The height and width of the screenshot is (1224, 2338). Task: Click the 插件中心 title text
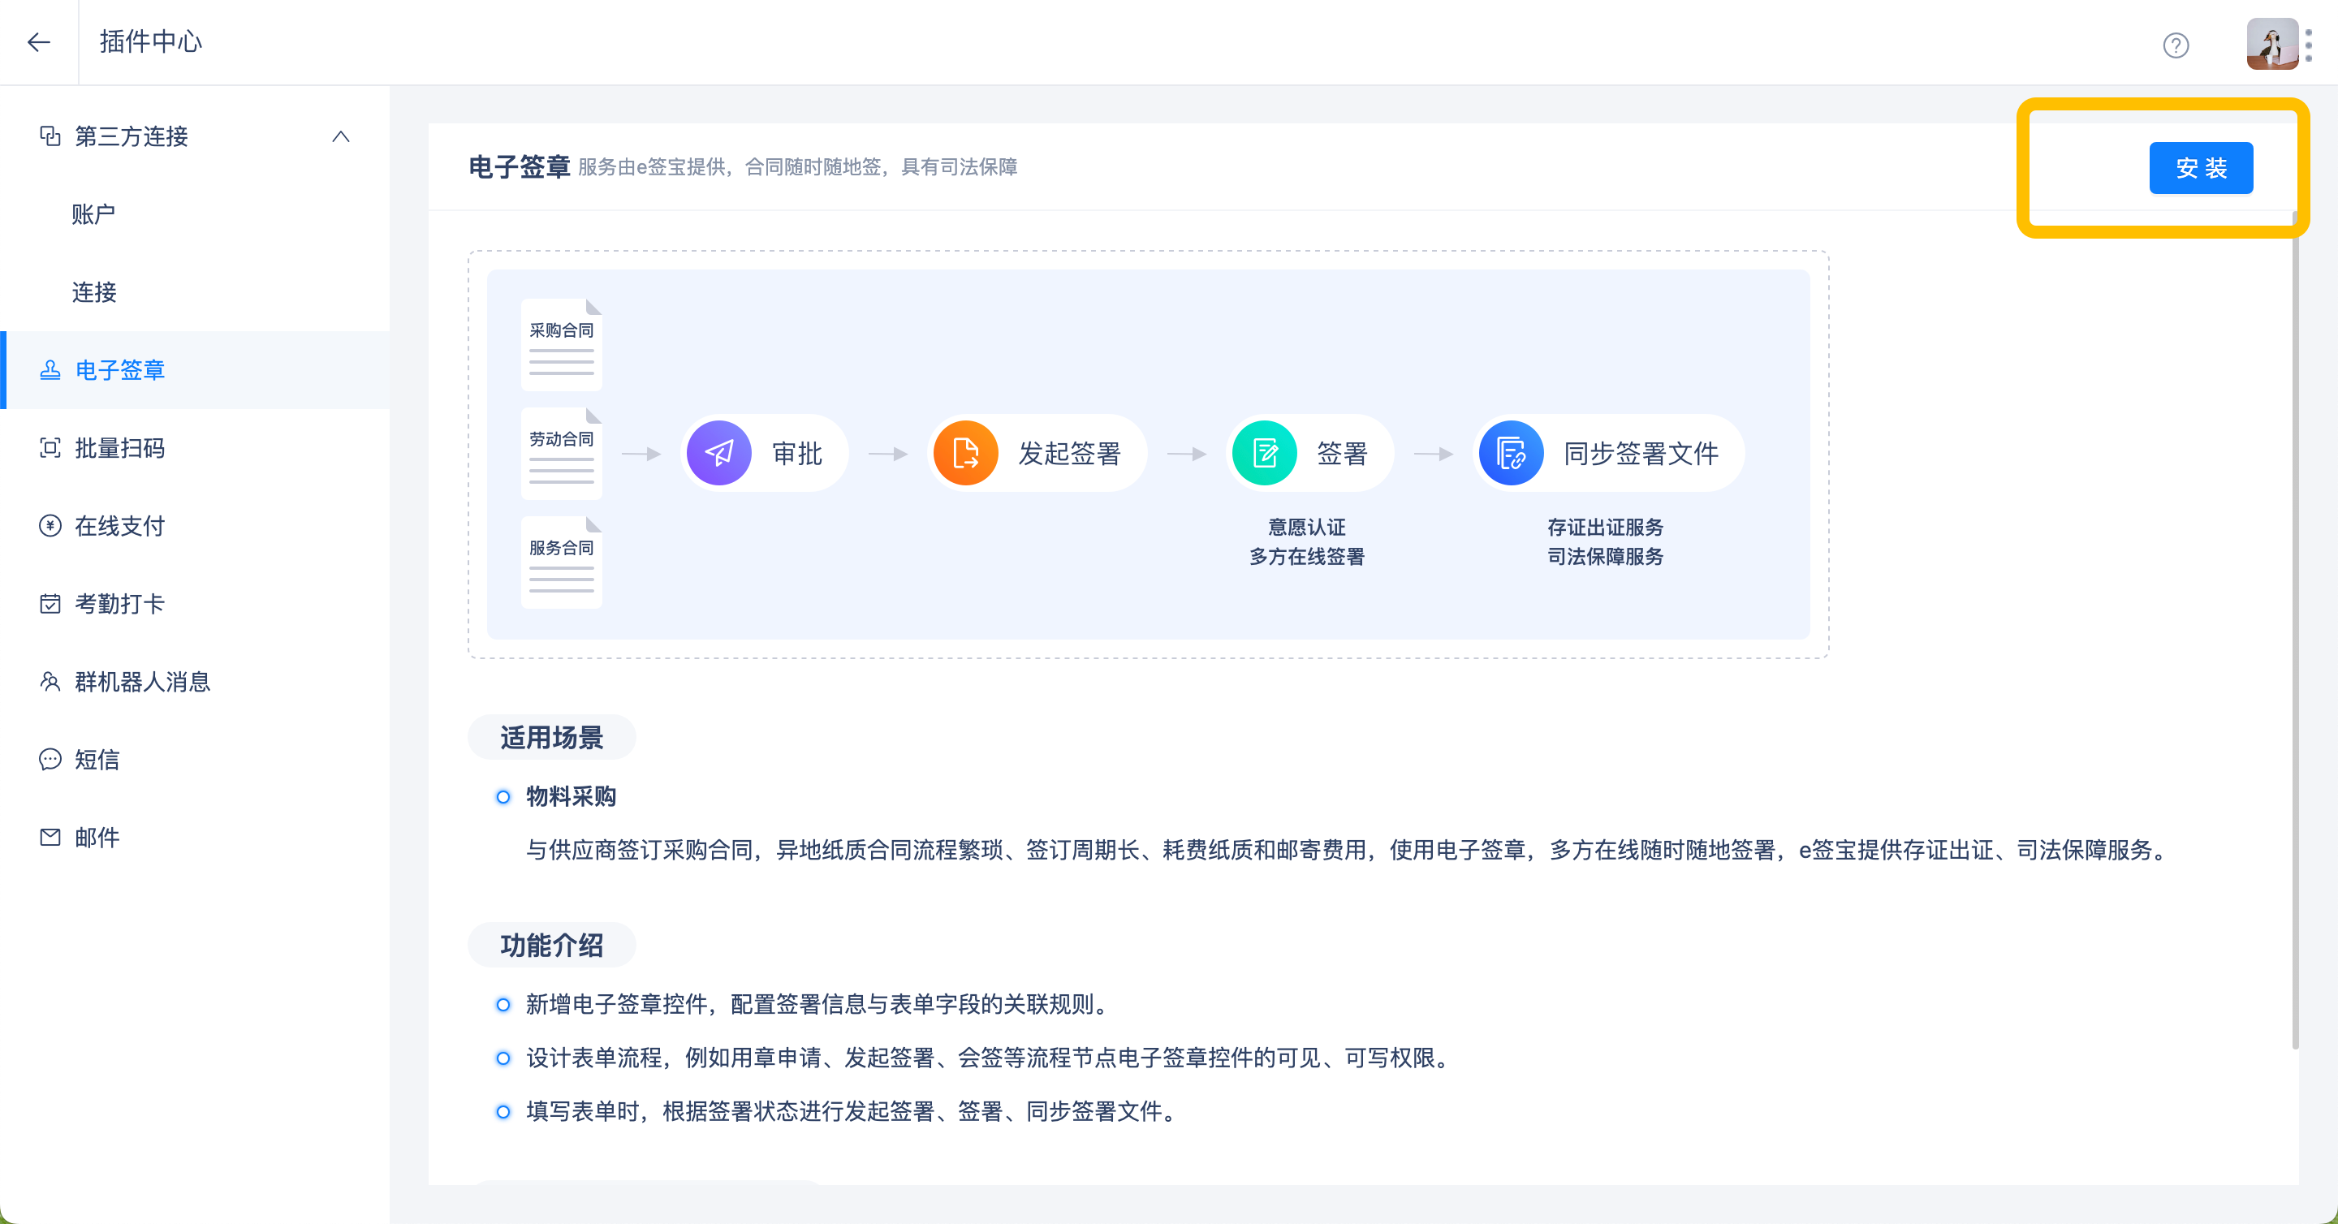pyautogui.click(x=151, y=41)
